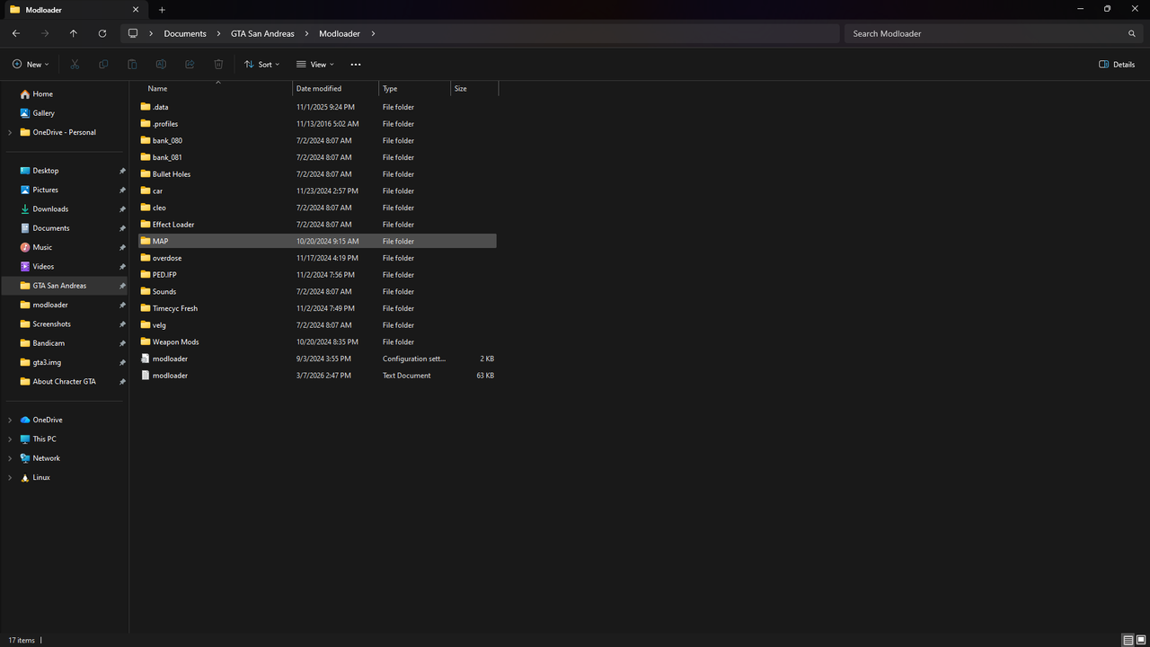
Task: Navigate up one folder level
Action: [x=74, y=33]
